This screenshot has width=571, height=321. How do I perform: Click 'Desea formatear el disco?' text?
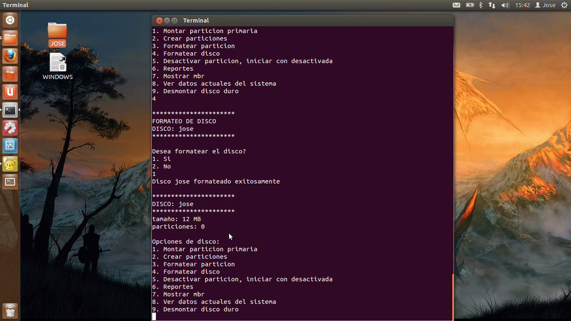tap(199, 151)
